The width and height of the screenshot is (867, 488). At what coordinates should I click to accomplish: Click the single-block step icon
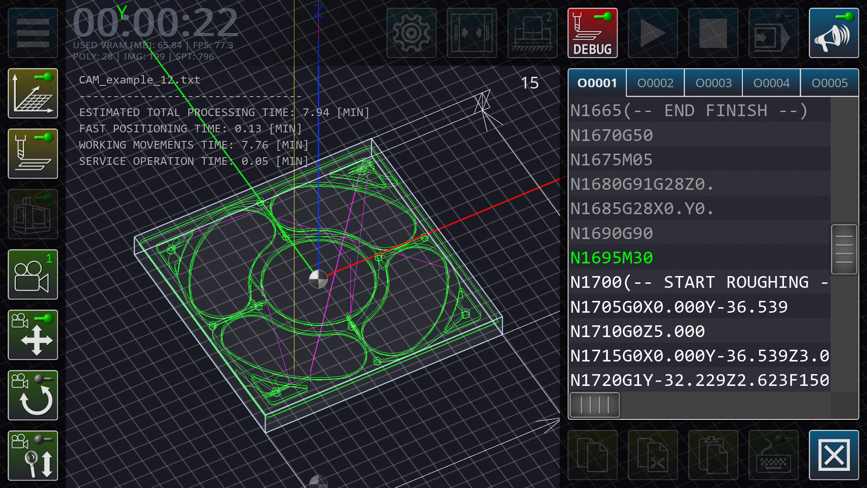click(x=773, y=33)
